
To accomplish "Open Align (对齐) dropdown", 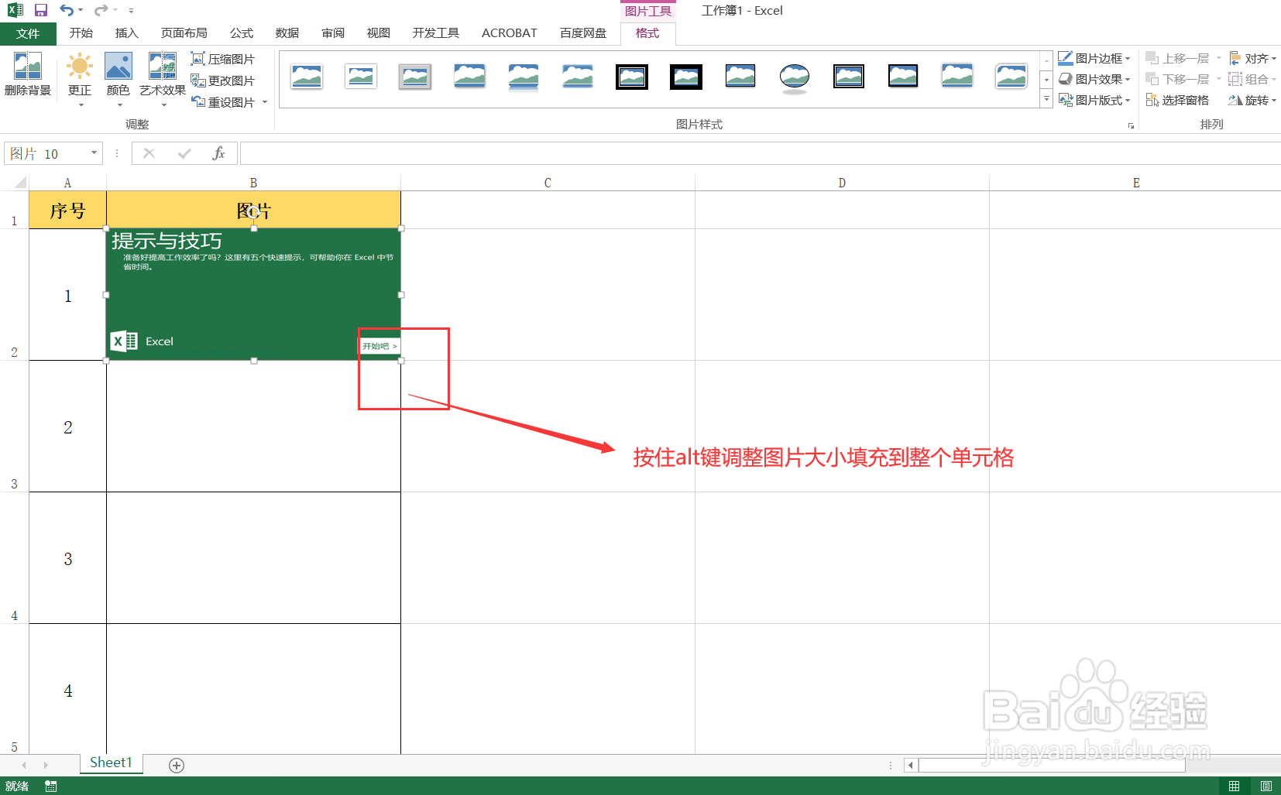I will coord(1252,58).
